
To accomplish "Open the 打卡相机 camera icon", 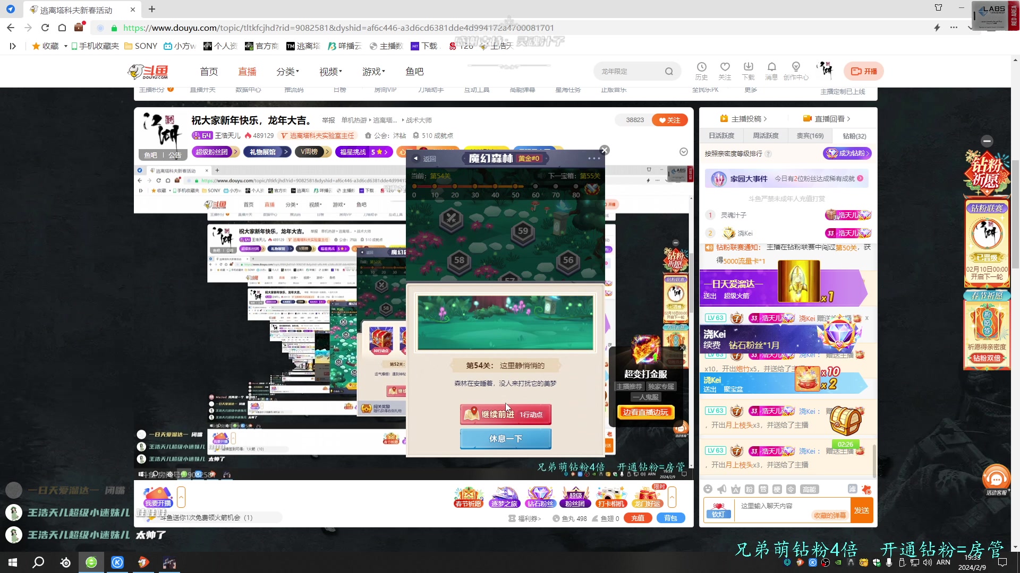I will pyautogui.click(x=610, y=497).
